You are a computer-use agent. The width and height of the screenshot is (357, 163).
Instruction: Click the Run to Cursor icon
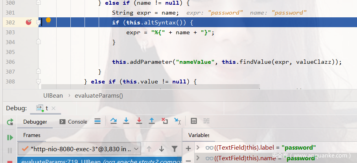click(x=178, y=121)
